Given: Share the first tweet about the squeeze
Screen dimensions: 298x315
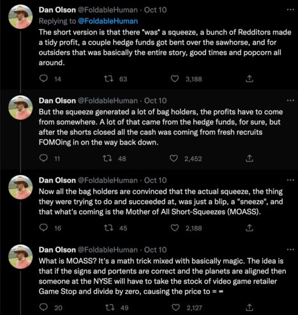Looking at the screenshot, I should pyautogui.click(x=250, y=79).
